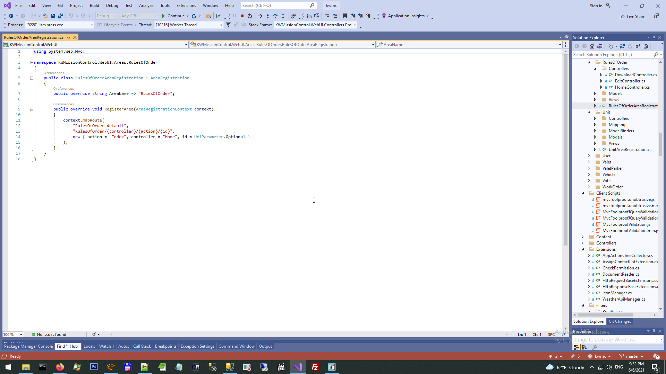666x374 pixels.
Task: Open the Debug menu
Action: [112, 6]
